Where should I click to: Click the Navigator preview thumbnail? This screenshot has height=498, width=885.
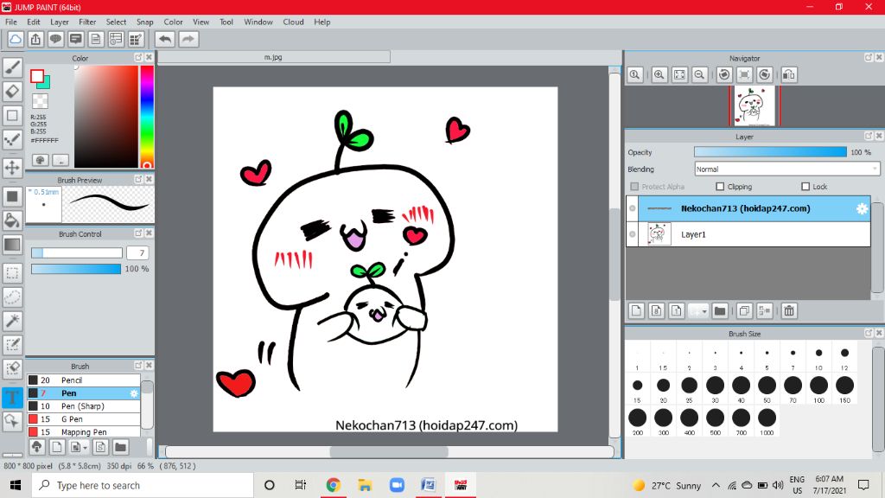pos(754,106)
